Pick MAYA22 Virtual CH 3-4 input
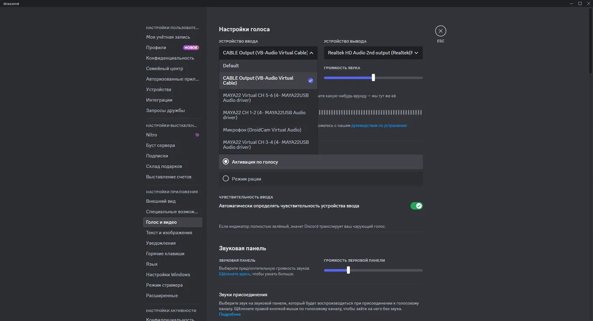Screen dimensions: 593x321 pos(268,145)
